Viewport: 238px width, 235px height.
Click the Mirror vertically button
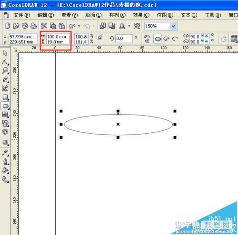[147, 41]
